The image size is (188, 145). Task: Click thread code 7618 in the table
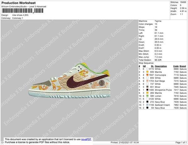pos(176,96)
